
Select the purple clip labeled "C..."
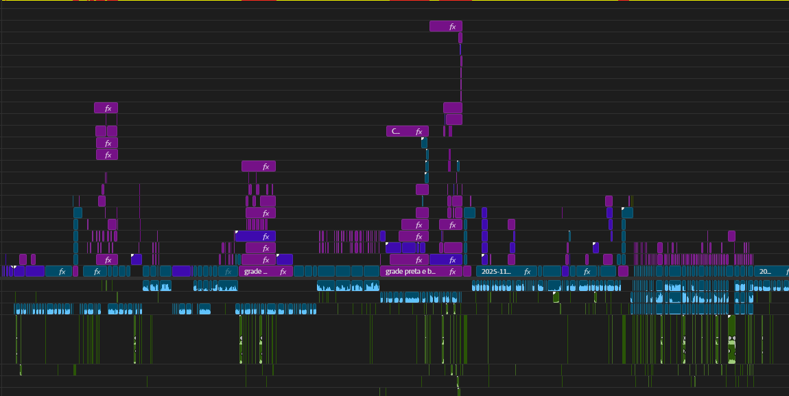pyautogui.click(x=408, y=131)
